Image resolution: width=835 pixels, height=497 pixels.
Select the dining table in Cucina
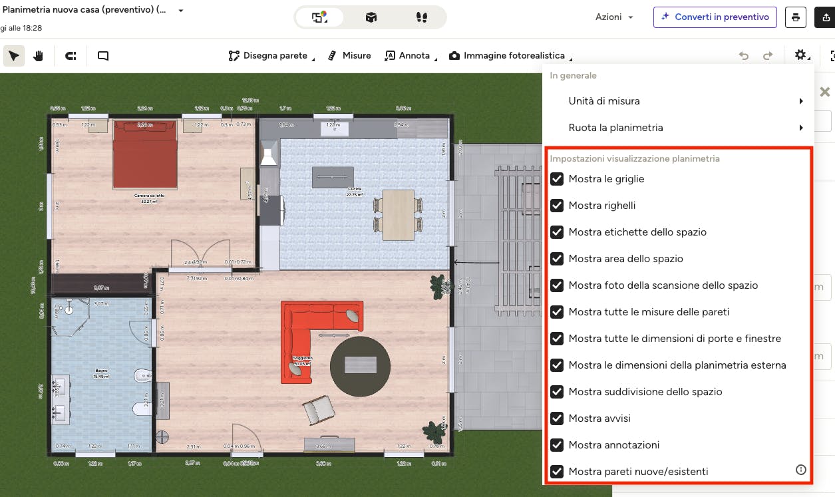(x=398, y=214)
